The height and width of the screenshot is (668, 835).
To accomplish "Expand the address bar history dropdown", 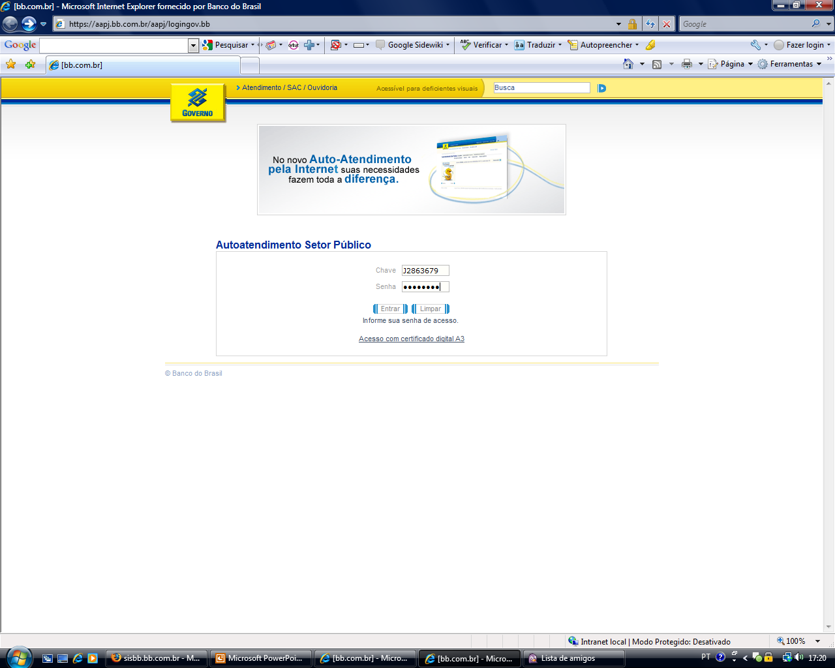I will (x=618, y=24).
